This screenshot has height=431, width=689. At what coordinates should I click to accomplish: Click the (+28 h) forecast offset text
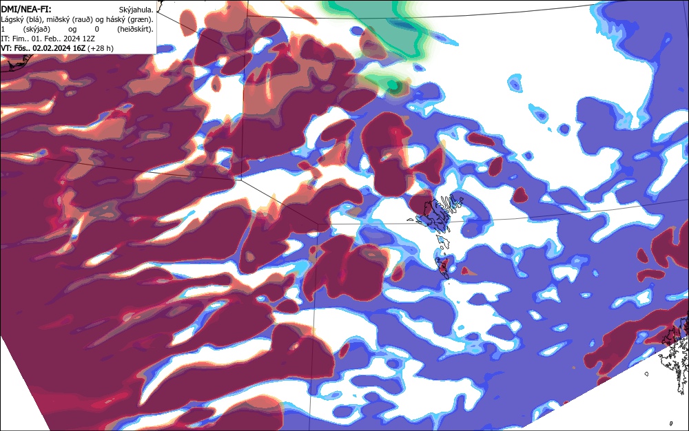101,48
